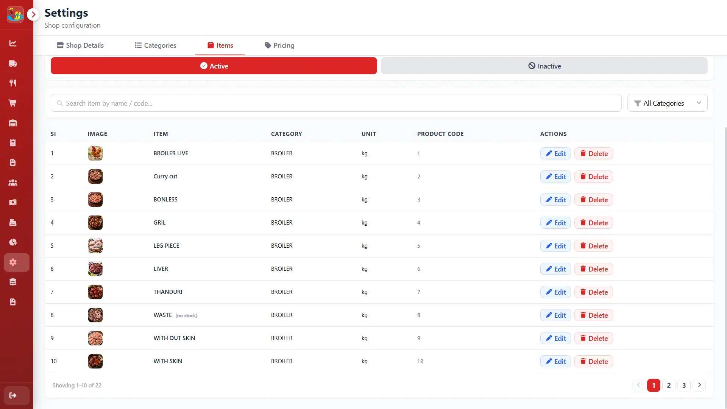Delete the BROILER LIVE item
This screenshot has width=727, height=409.
tap(594, 153)
